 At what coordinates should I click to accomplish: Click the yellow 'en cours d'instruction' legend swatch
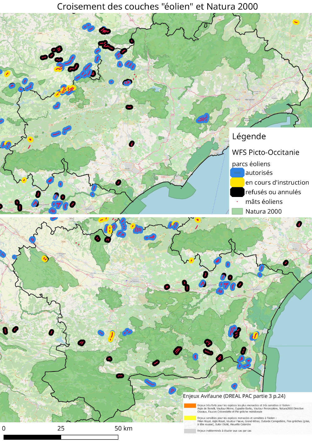[237, 182]
